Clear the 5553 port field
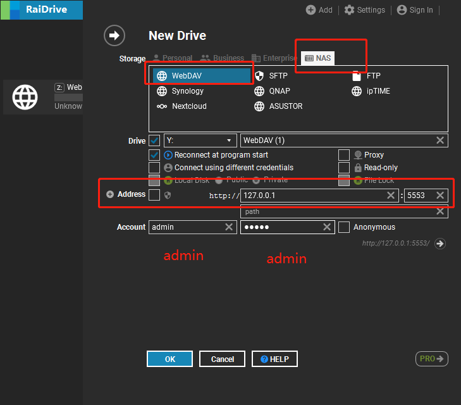 click(440, 196)
